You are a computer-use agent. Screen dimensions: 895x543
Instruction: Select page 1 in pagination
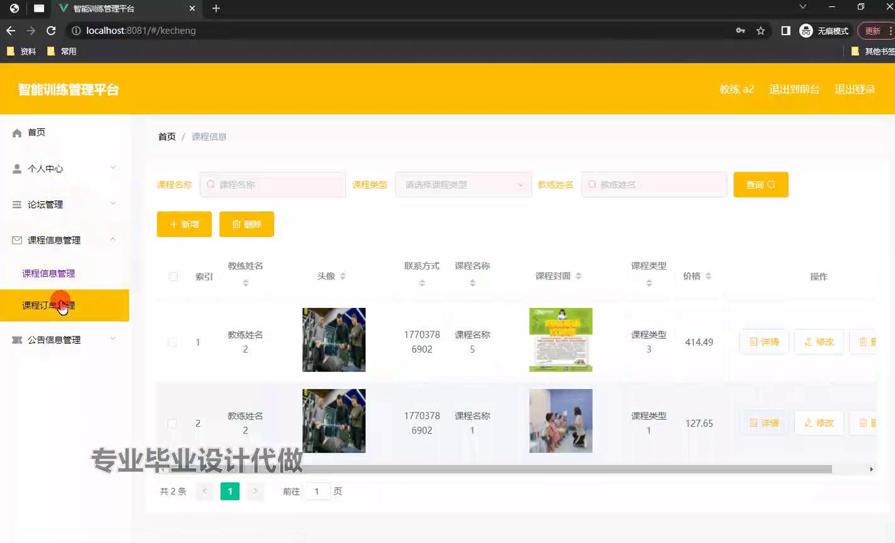(x=230, y=491)
